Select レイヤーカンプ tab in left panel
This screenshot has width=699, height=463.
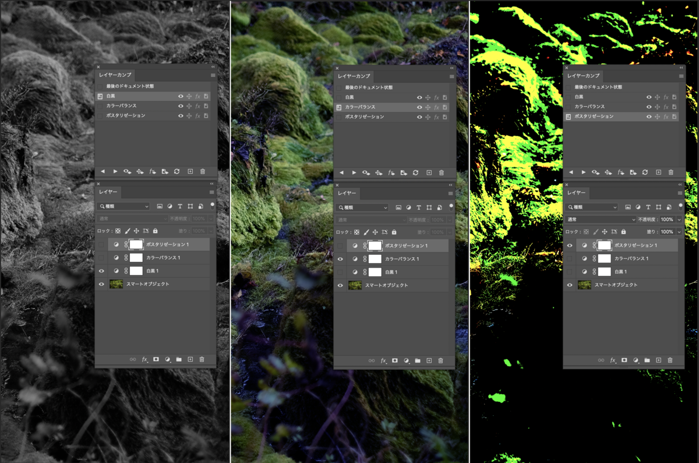pos(115,75)
